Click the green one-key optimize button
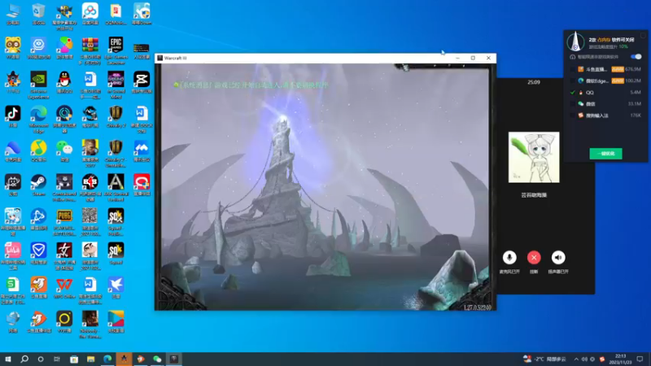Image resolution: width=651 pixels, height=366 pixels. click(605, 154)
